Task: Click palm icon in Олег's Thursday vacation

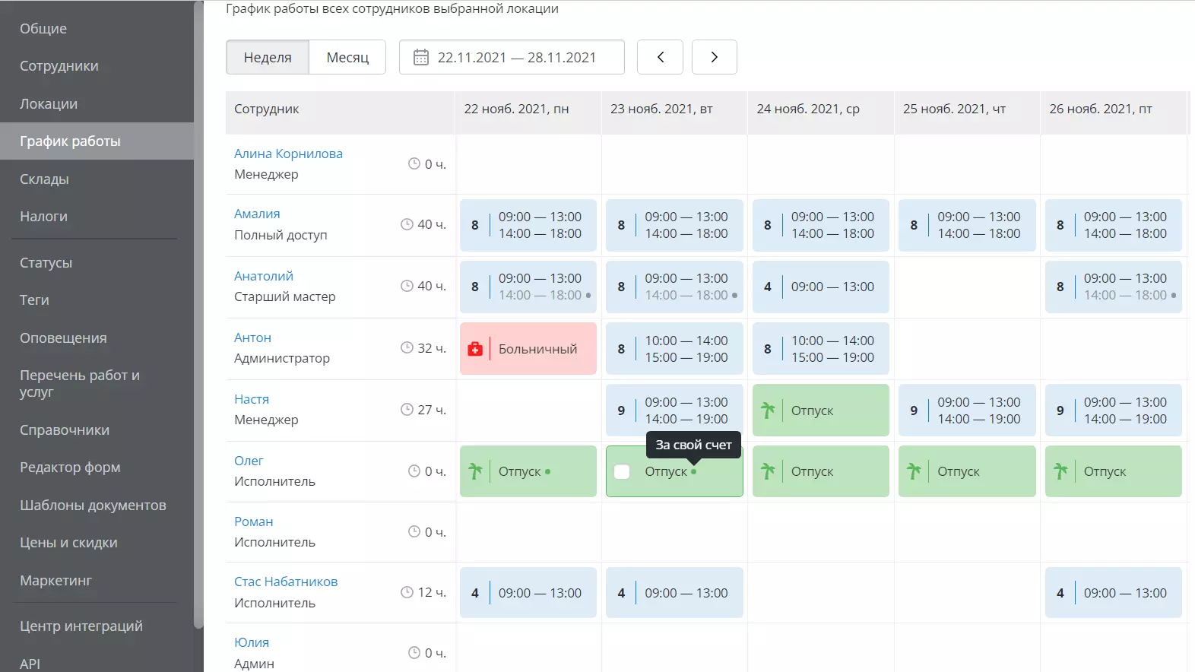Action: [x=914, y=471]
